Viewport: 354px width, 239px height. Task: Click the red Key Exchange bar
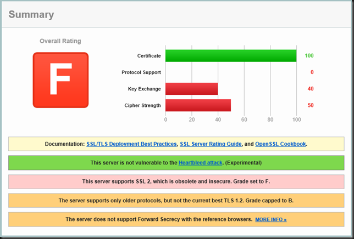(x=192, y=89)
